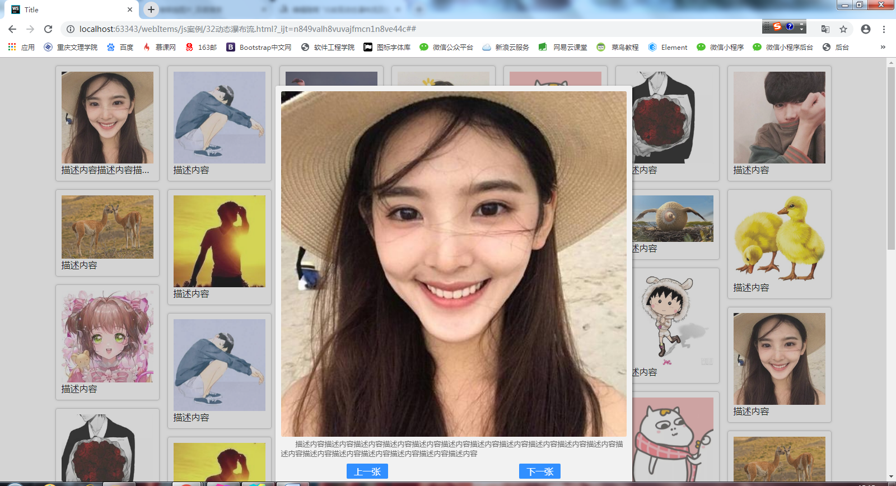Open the bird nest snail thumbnail
896x486 pixels.
click(673, 218)
